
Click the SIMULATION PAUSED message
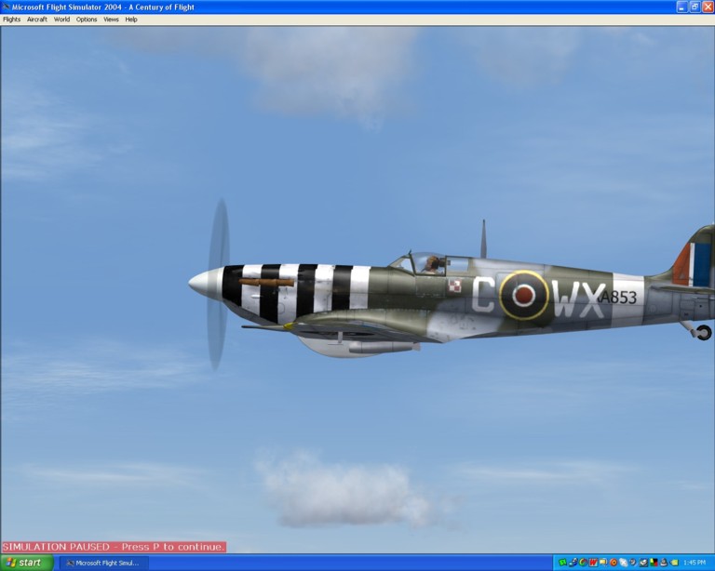tap(114, 547)
